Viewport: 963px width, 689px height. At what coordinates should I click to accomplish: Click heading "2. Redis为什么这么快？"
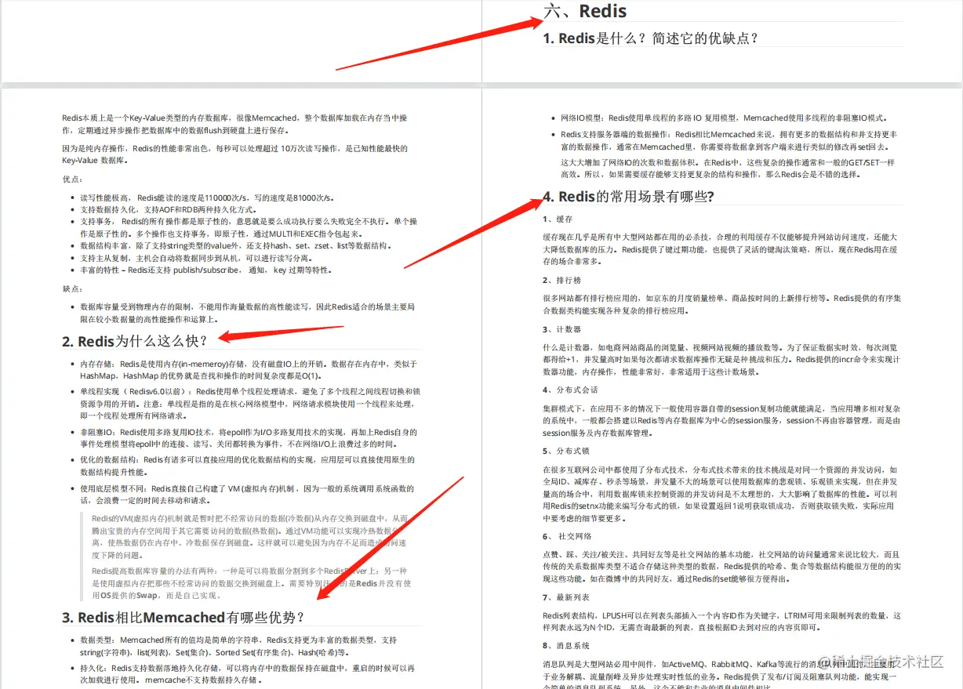[x=135, y=341]
